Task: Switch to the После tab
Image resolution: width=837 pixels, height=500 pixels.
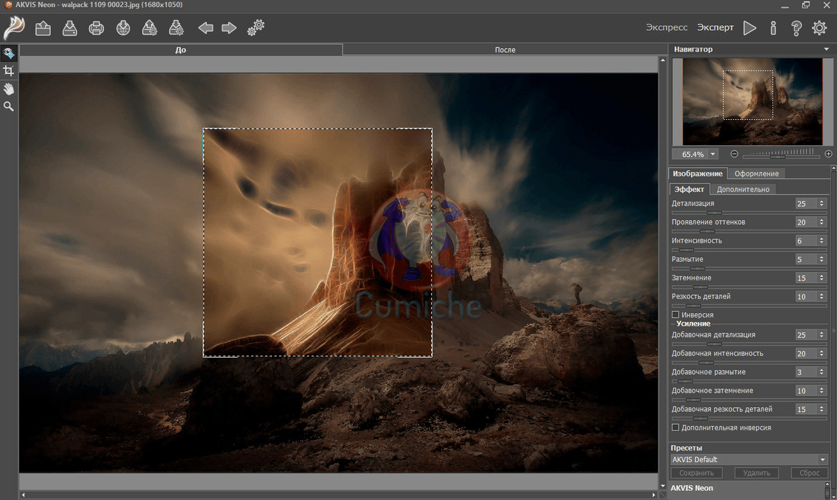Action: [505, 50]
